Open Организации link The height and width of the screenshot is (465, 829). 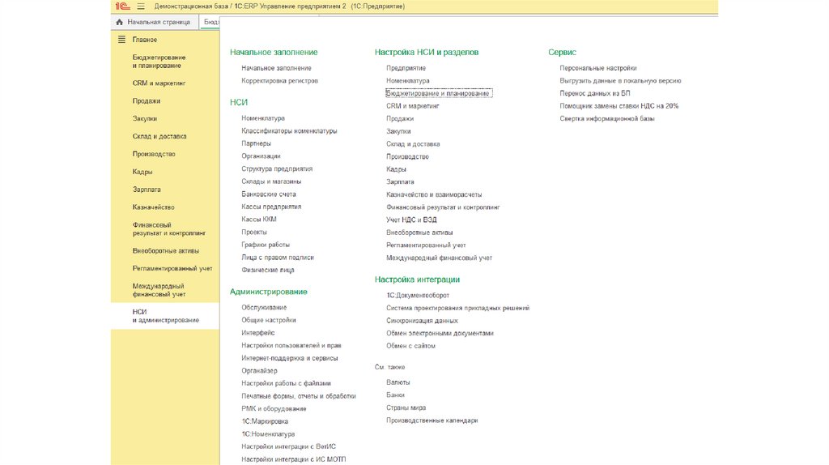pos(261,156)
